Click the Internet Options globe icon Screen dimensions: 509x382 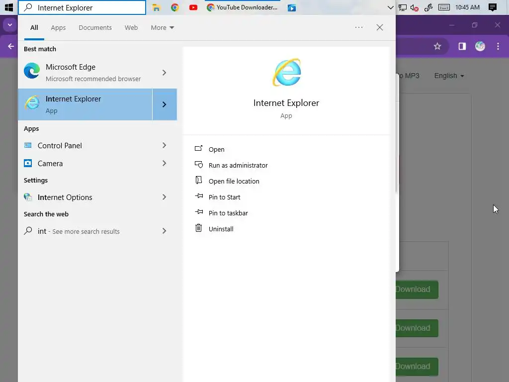[x=28, y=197]
